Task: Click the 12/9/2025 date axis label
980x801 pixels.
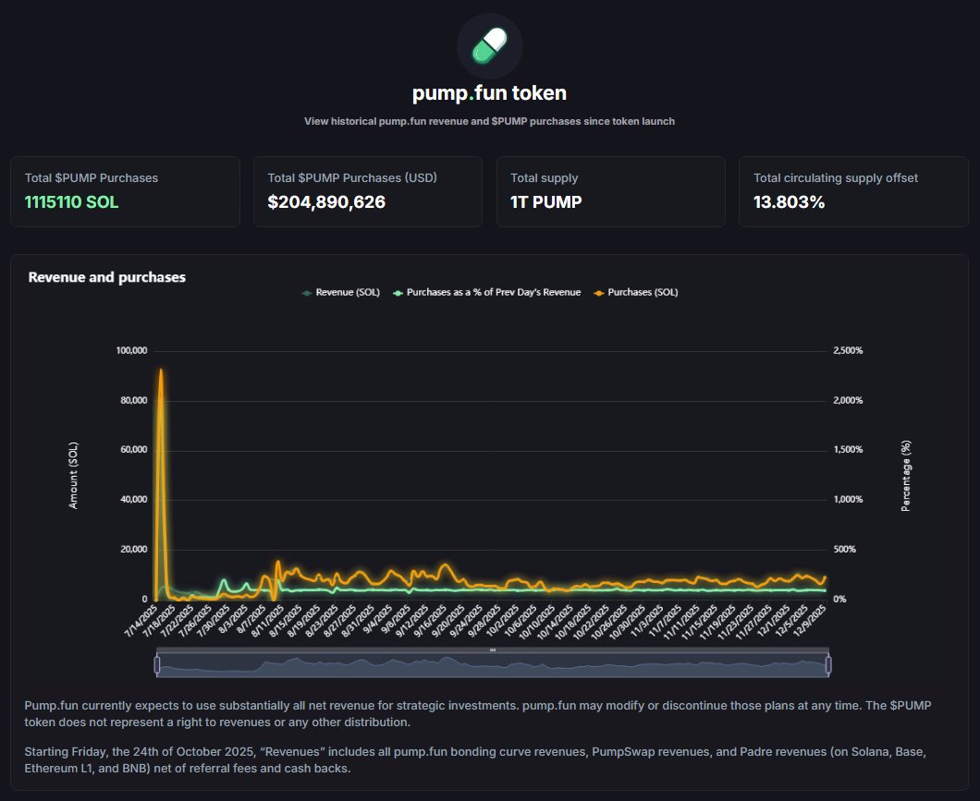Action: click(x=811, y=621)
